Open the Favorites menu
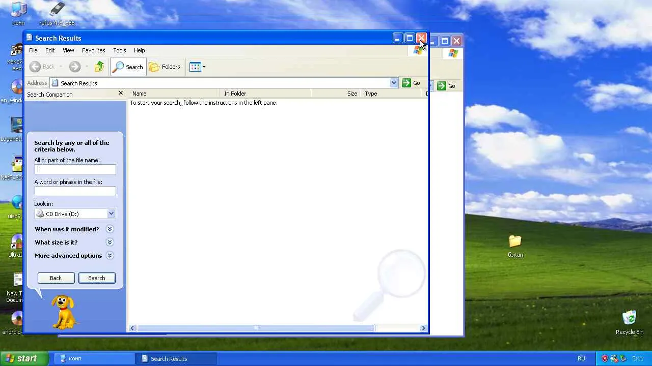 [x=94, y=50]
